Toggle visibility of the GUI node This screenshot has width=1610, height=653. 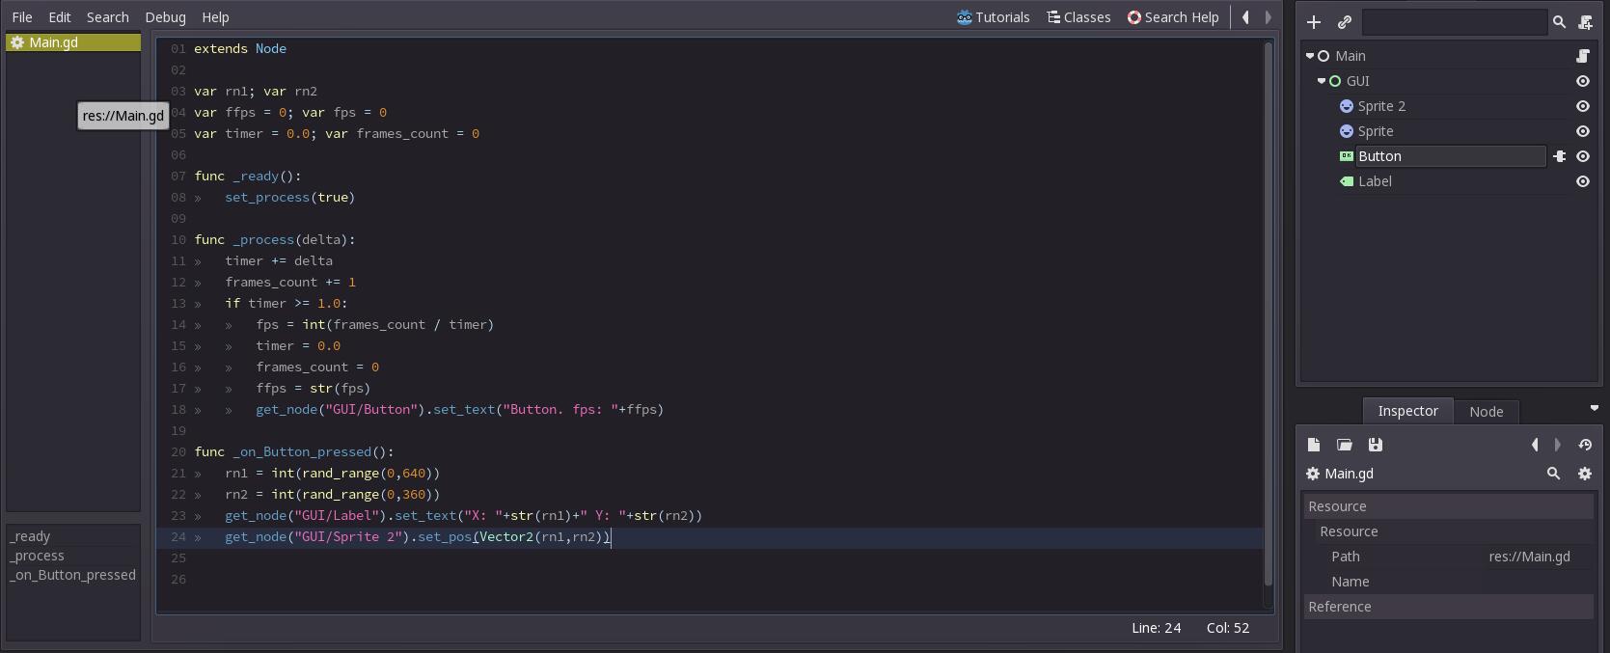(1583, 81)
